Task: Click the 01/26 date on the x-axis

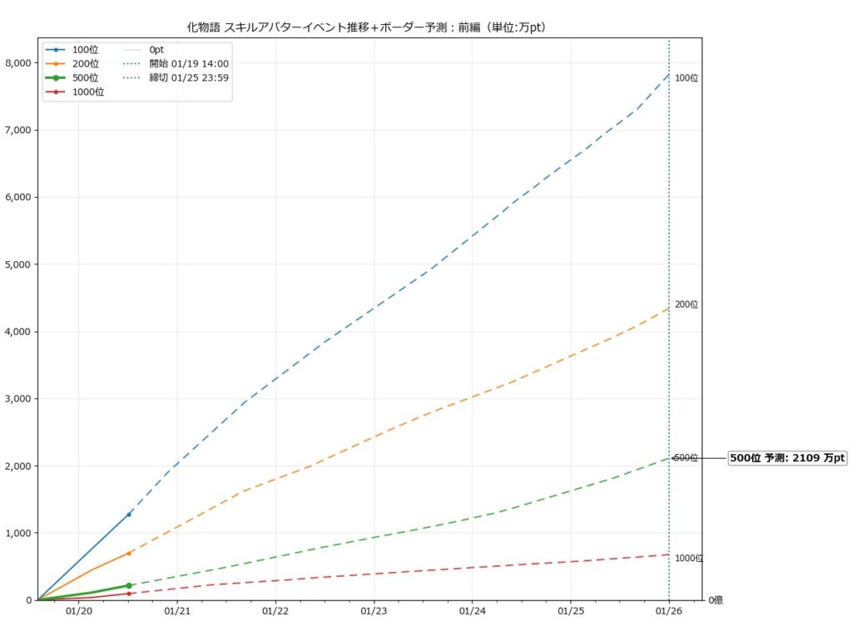Action: pyautogui.click(x=669, y=612)
